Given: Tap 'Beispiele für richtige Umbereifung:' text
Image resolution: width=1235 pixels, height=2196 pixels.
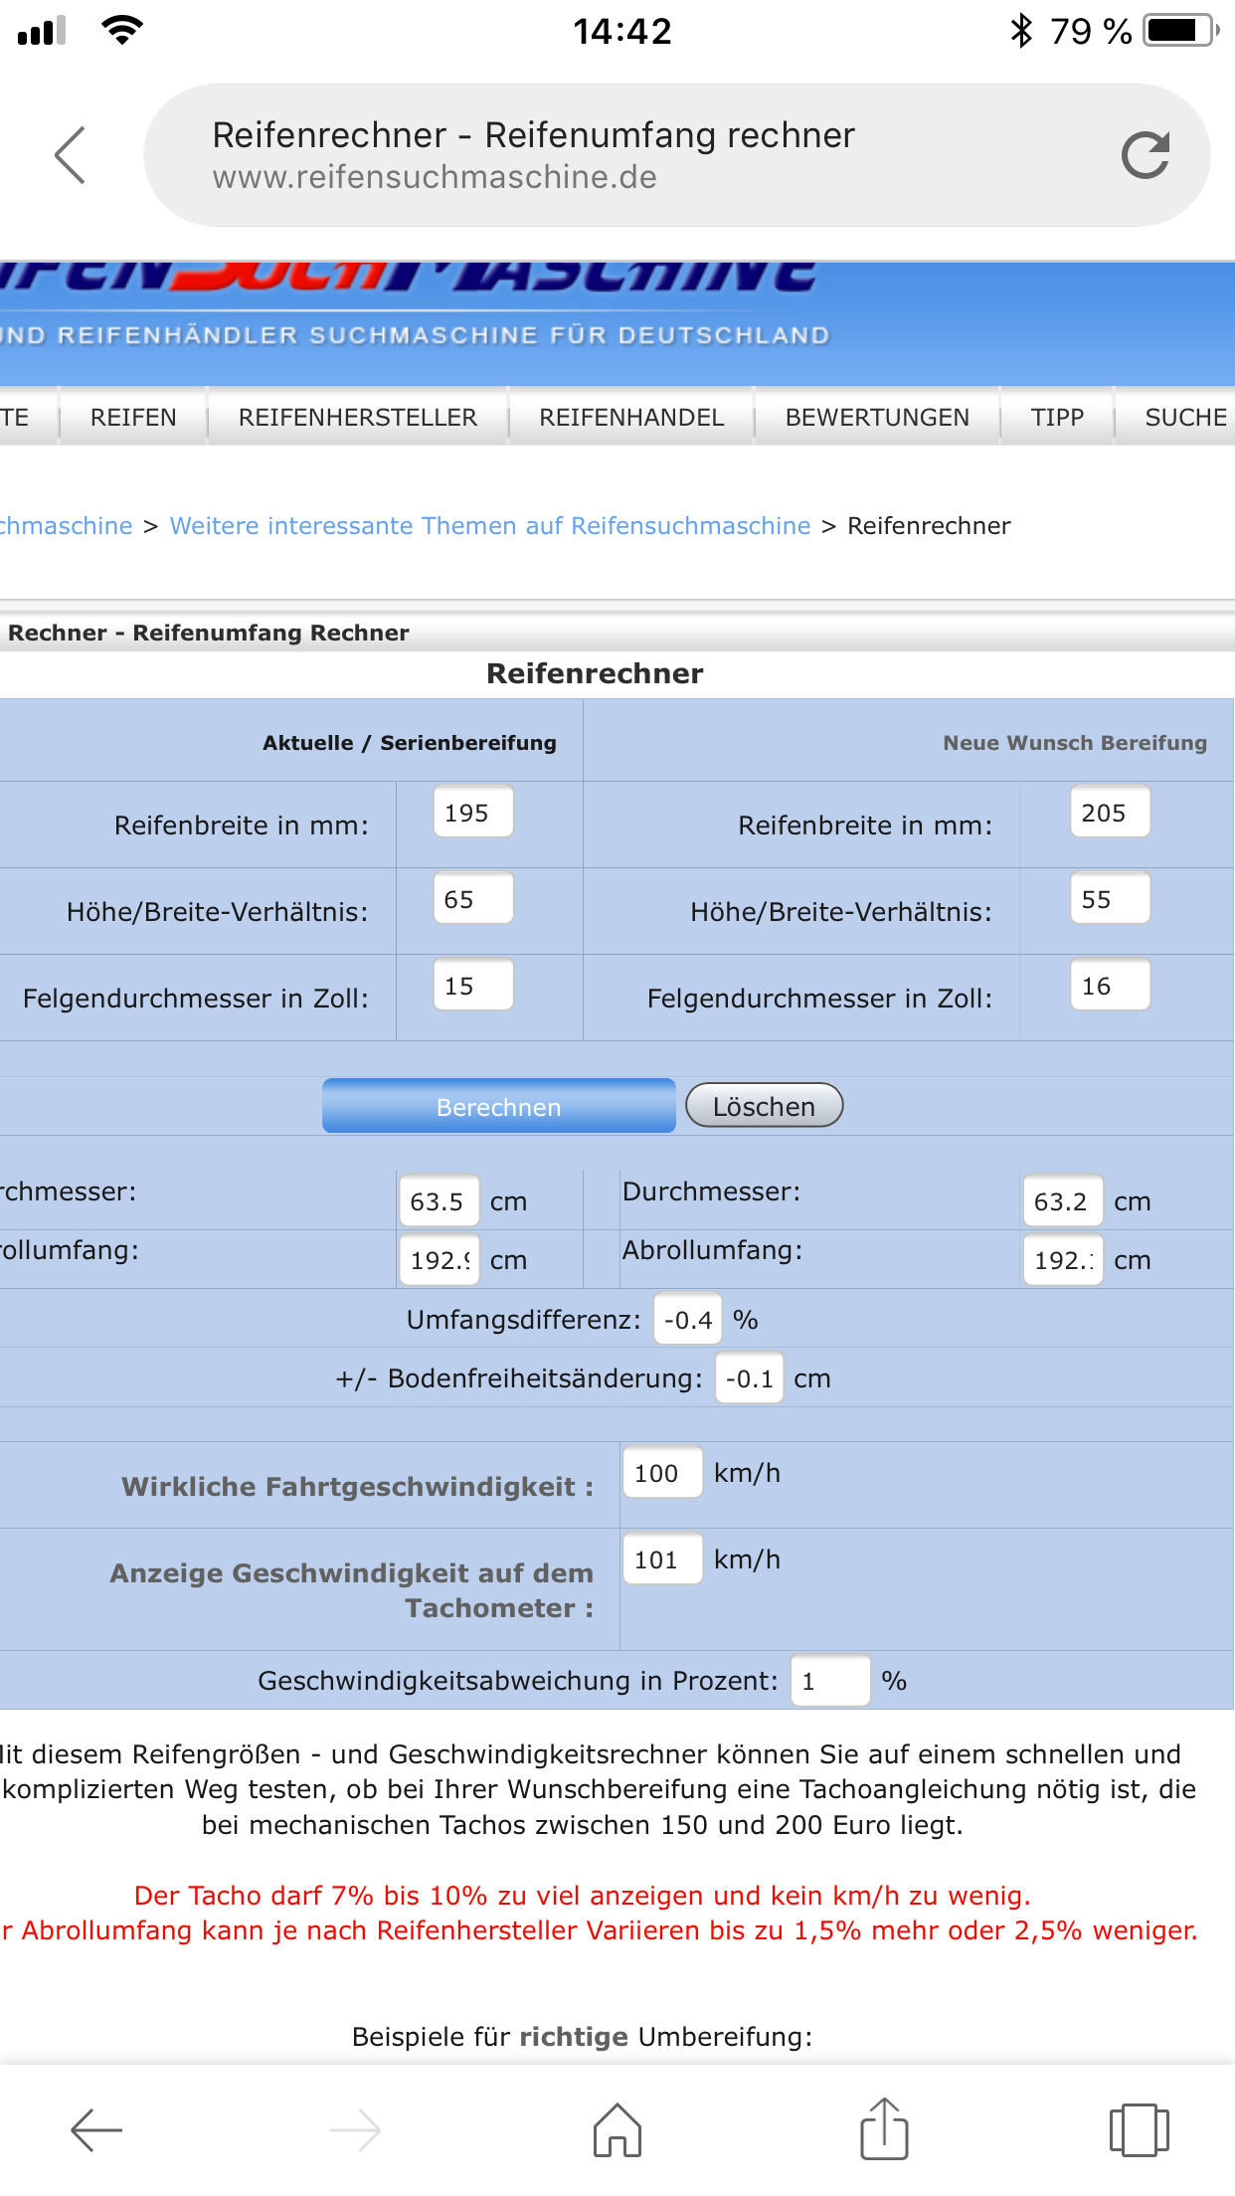Looking at the screenshot, I should point(583,2037).
